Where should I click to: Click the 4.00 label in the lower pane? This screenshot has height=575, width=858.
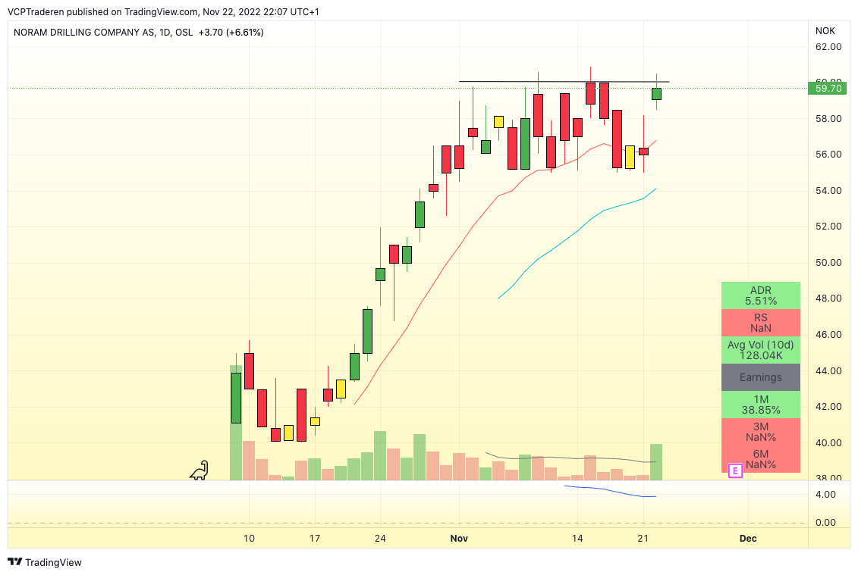[x=825, y=495]
